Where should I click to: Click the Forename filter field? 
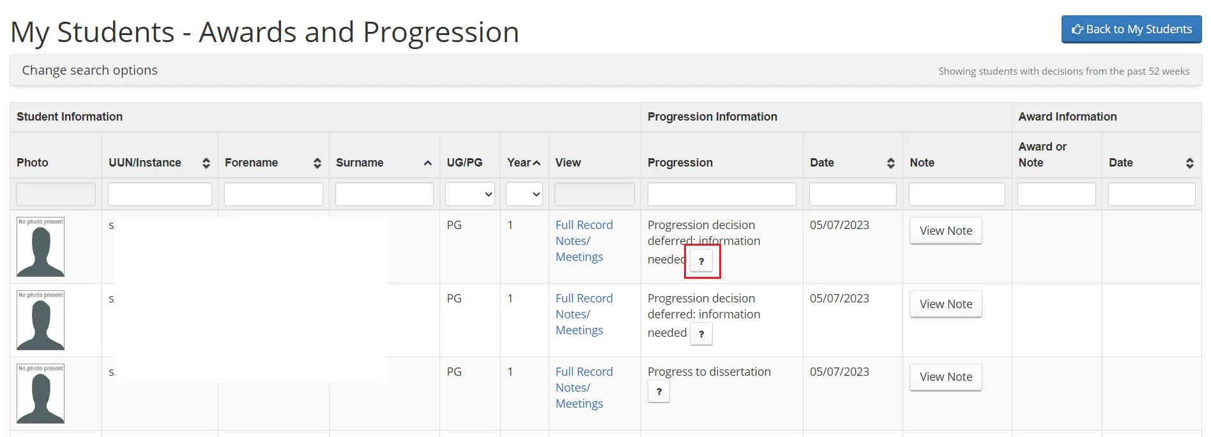273,194
